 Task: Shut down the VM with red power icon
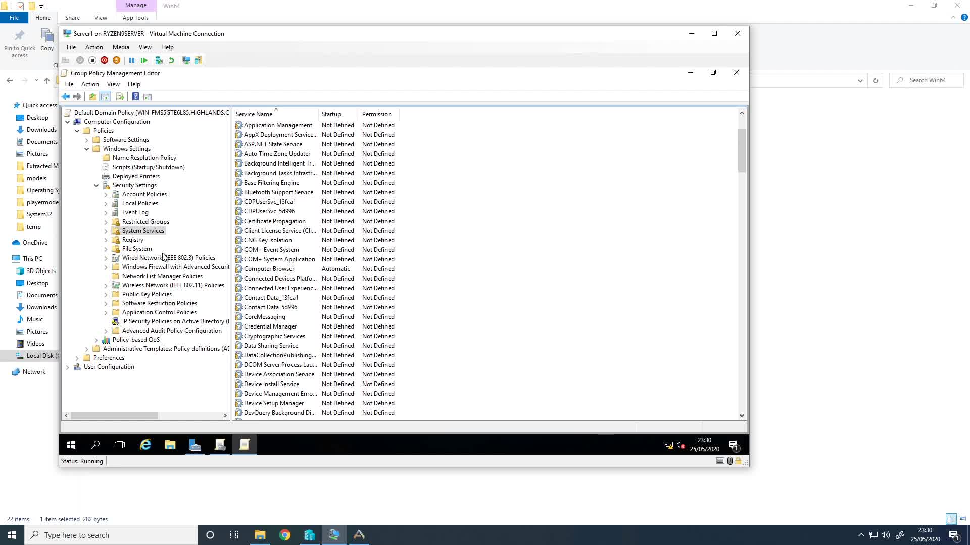click(x=104, y=60)
